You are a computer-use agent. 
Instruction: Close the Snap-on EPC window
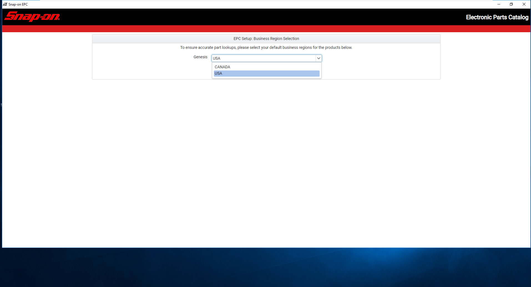coord(524,4)
